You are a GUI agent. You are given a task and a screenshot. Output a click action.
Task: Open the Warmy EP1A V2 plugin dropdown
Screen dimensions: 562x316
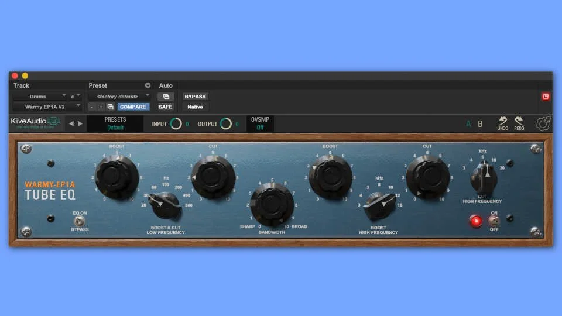pyautogui.click(x=47, y=107)
